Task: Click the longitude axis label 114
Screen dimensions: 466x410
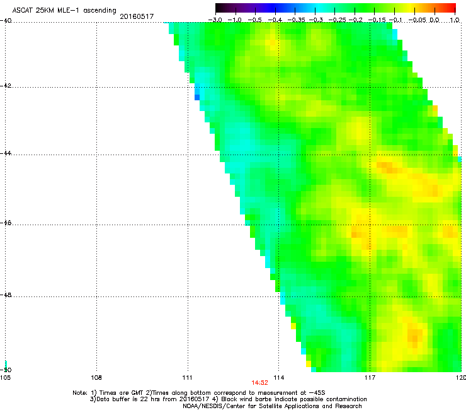Action: tap(279, 378)
